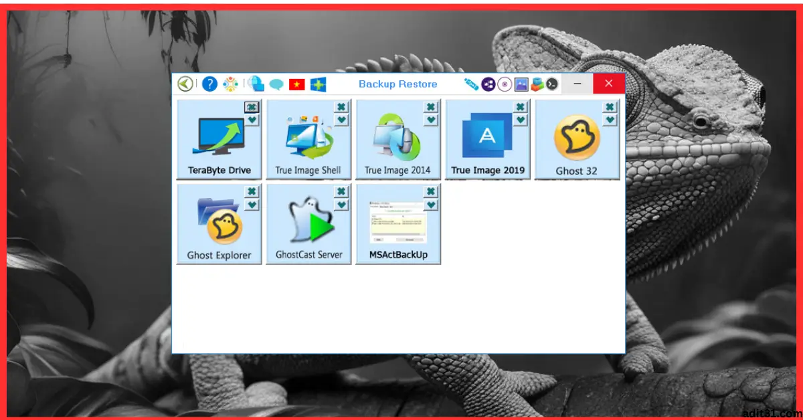Click the disc icon in title bar

(x=505, y=84)
